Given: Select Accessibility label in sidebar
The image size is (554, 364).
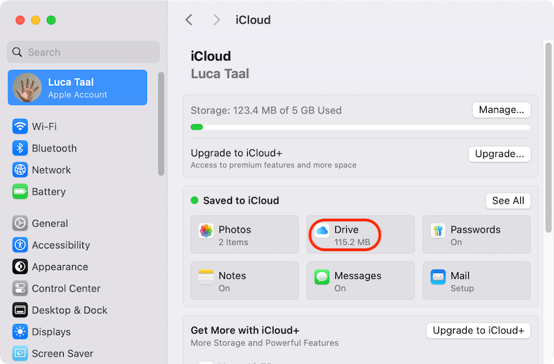Looking at the screenshot, I should (61, 245).
